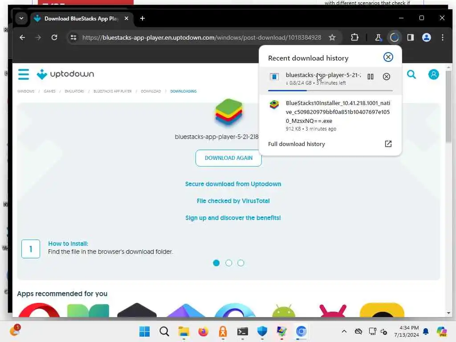
Task: Reload the Uptodown page
Action: (x=54, y=37)
